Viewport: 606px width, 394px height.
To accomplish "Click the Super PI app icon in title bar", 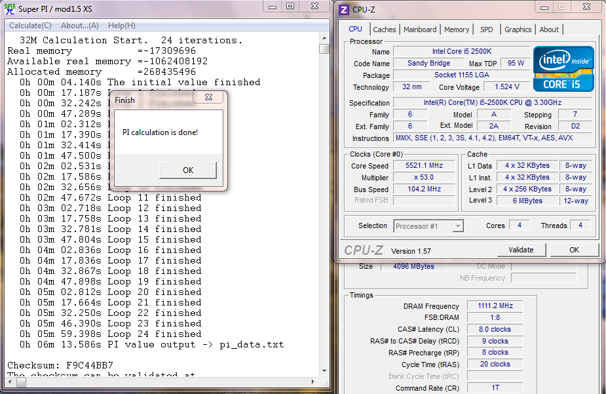I will [10, 9].
